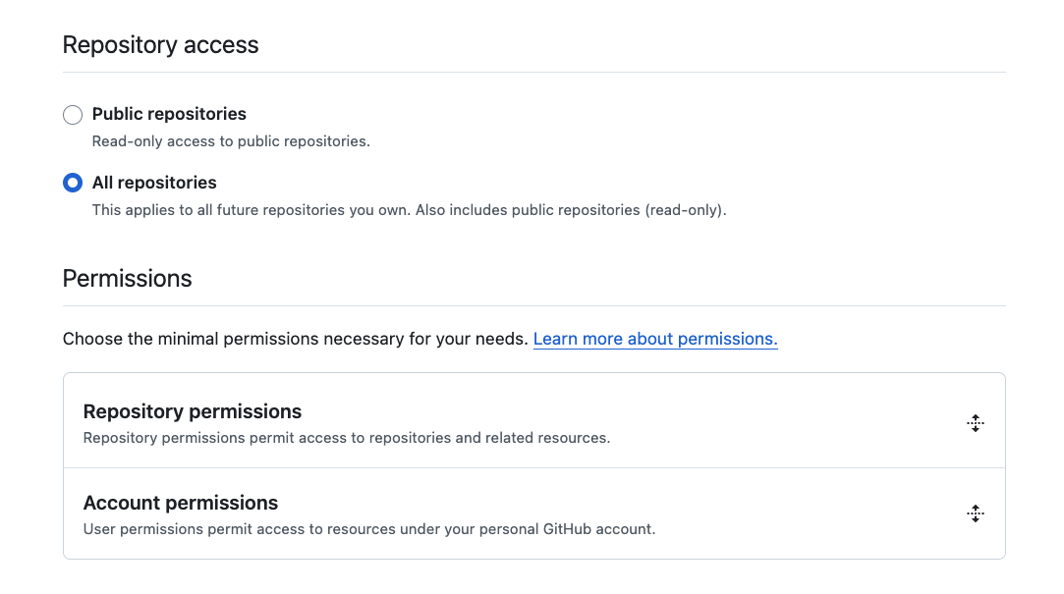Collapse the Repository permissions panel

tap(193, 411)
